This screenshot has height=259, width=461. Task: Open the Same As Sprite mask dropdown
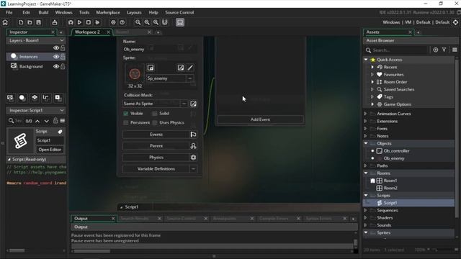pos(184,104)
